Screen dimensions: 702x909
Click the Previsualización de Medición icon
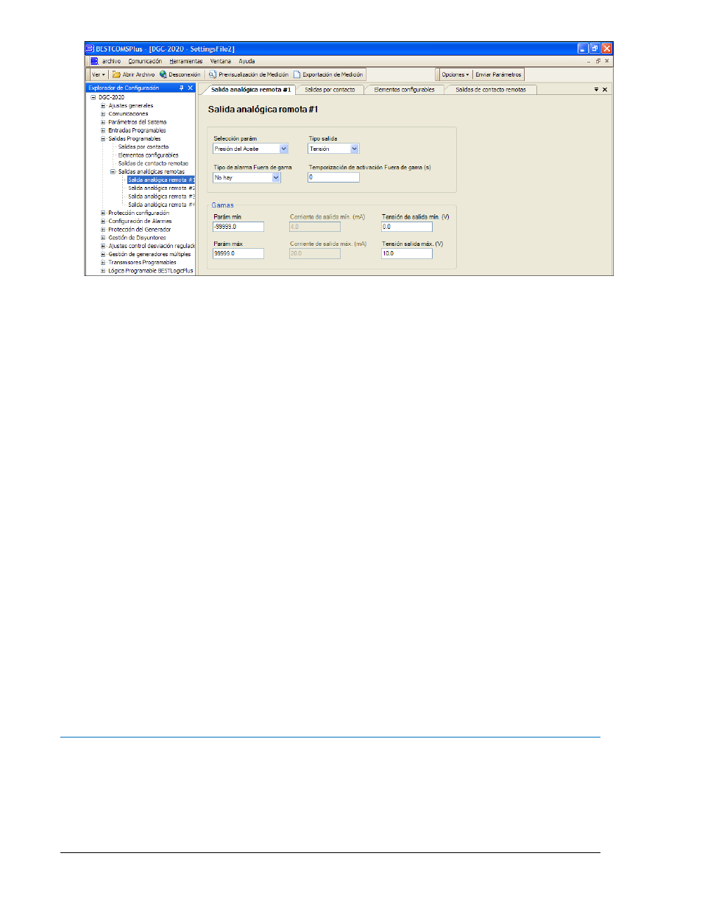point(213,74)
